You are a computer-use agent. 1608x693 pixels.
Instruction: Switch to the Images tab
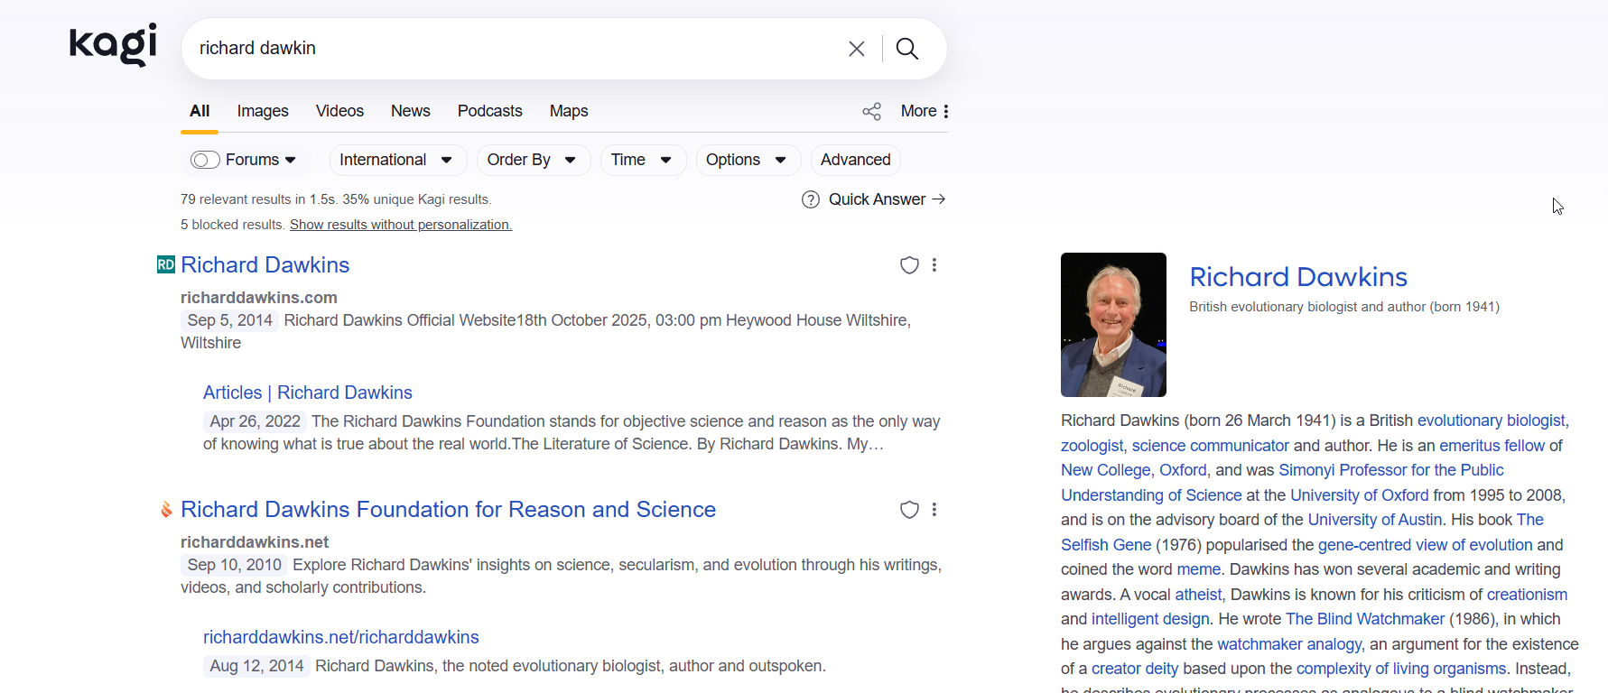tap(263, 111)
